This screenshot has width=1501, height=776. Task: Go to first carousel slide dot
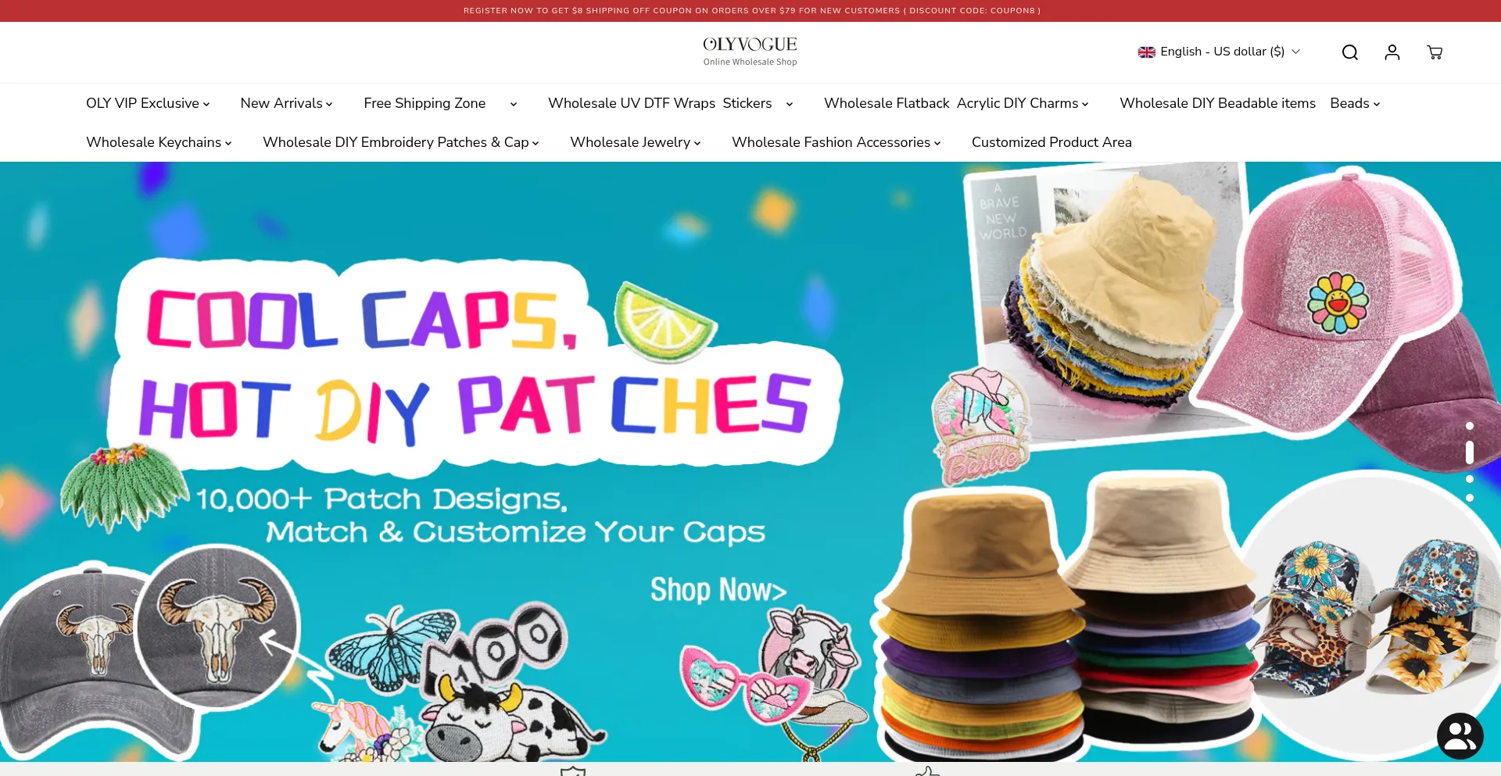pyautogui.click(x=1470, y=426)
